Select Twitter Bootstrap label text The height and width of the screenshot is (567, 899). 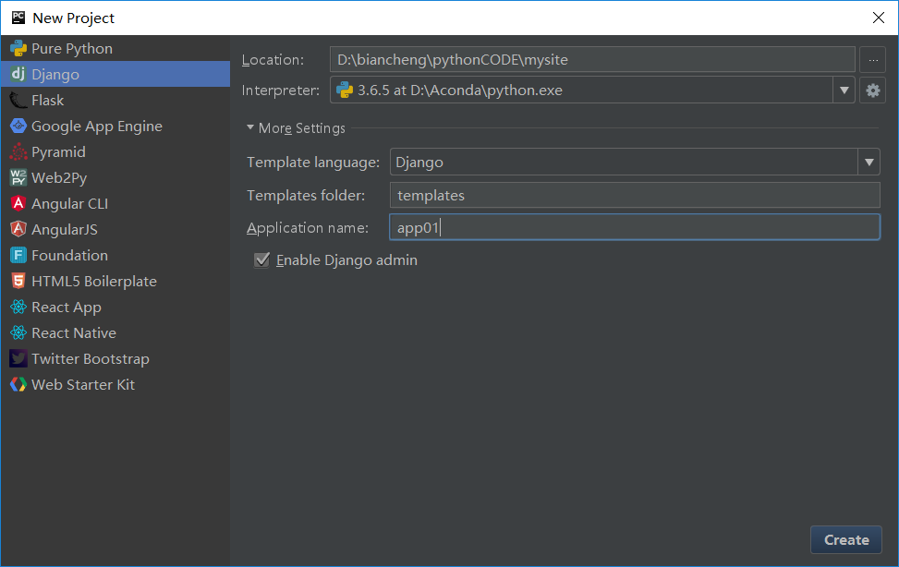point(91,359)
